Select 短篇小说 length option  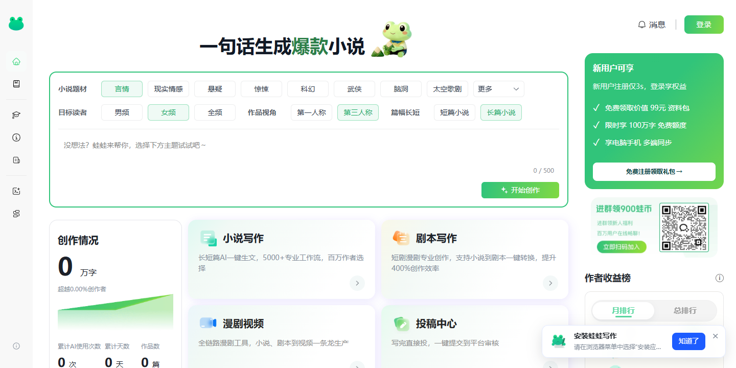[455, 112]
